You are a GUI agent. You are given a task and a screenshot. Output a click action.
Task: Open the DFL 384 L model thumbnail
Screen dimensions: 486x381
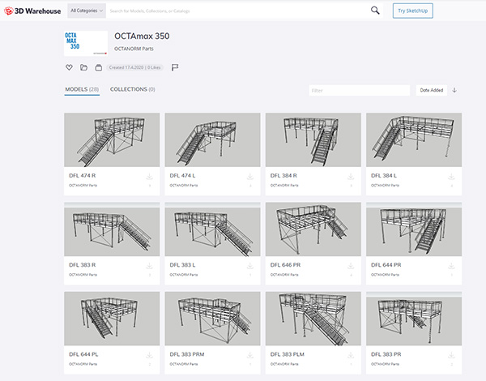point(414,140)
